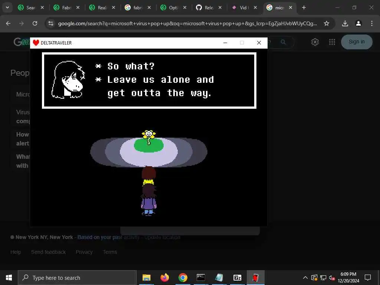
Task: Open the Send feedback link
Action: pos(48,252)
